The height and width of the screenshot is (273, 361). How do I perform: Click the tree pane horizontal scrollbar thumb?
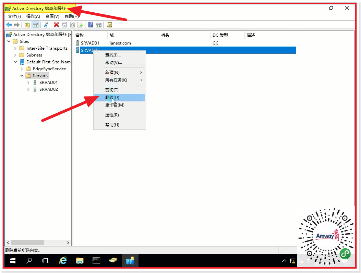click(x=28, y=243)
